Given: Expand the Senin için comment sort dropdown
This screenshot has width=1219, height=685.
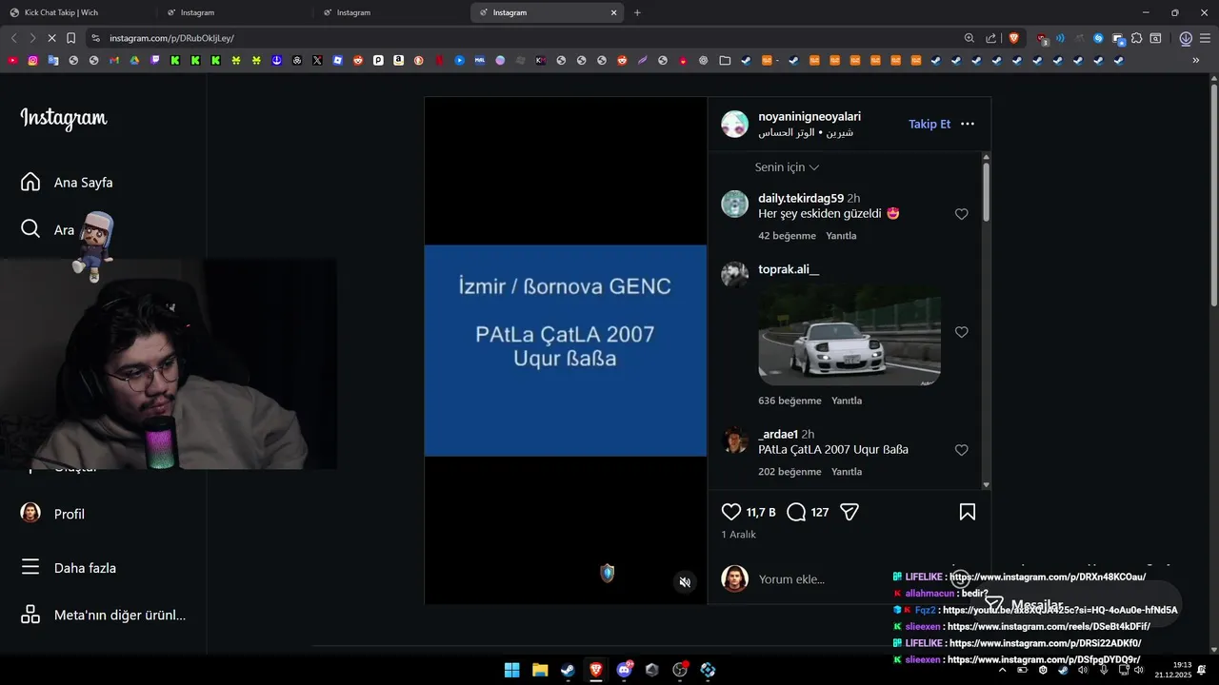Looking at the screenshot, I should click(787, 166).
